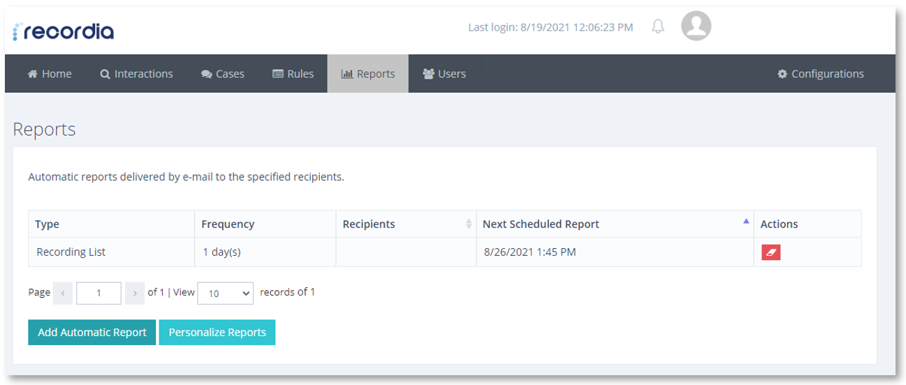The image size is (906, 385).
Task: Open the Configurations menu
Action: (x=821, y=73)
